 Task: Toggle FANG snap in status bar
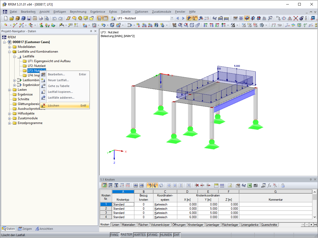point(114,235)
